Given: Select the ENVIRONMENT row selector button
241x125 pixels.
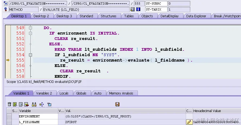Looking at the screenshot, I should click(x=9, y=116).
